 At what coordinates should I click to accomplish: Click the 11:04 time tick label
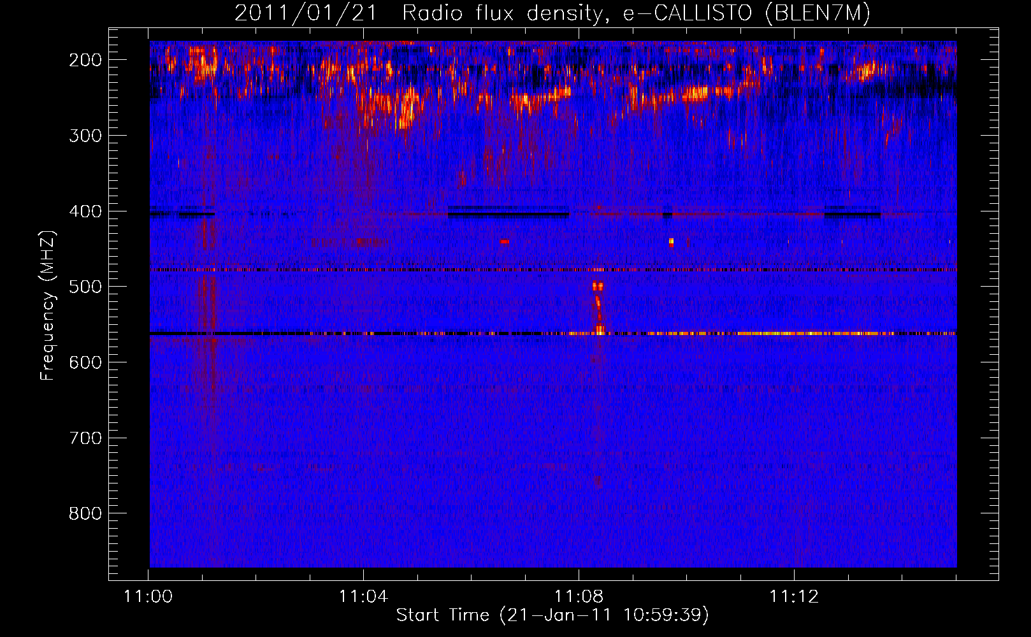[363, 597]
